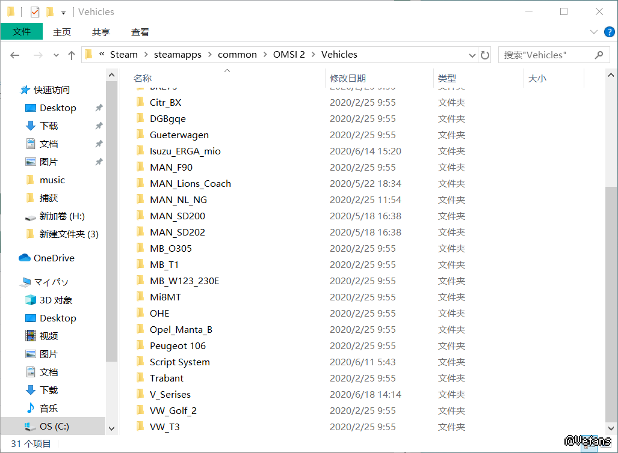Open 新建文件夹 (3) in sidebar
618x453 pixels.
pyautogui.click(x=69, y=234)
